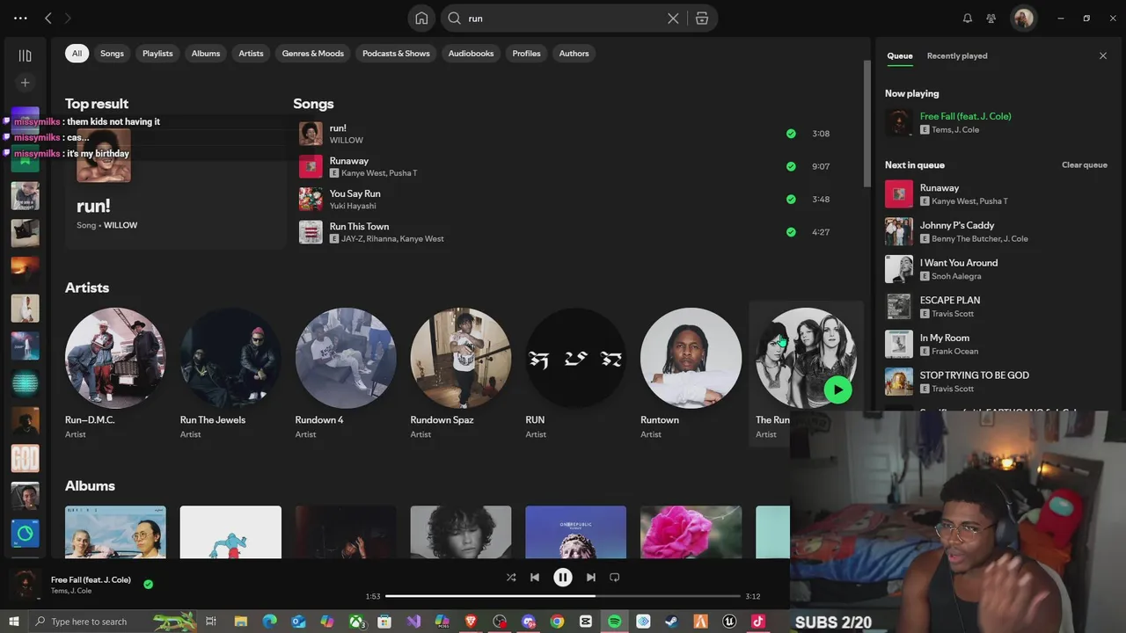Viewport: 1126px width, 633px height.
Task: Select the Albums filter chip
Action: tap(206, 54)
